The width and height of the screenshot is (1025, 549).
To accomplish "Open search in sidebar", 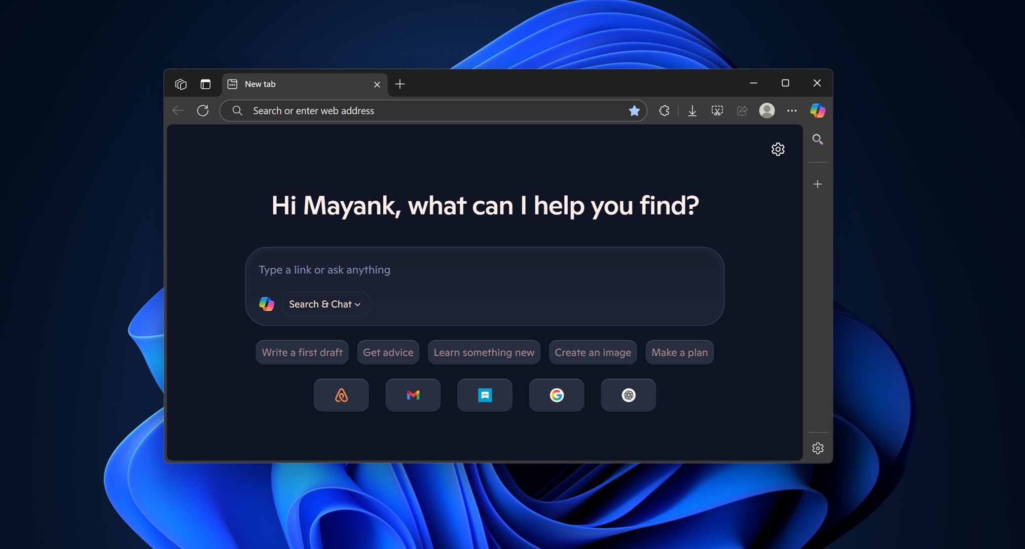I will 817,140.
